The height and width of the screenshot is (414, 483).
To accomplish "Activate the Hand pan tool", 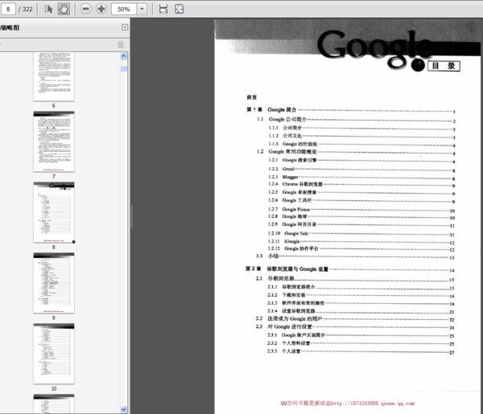I will tap(64, 9).
